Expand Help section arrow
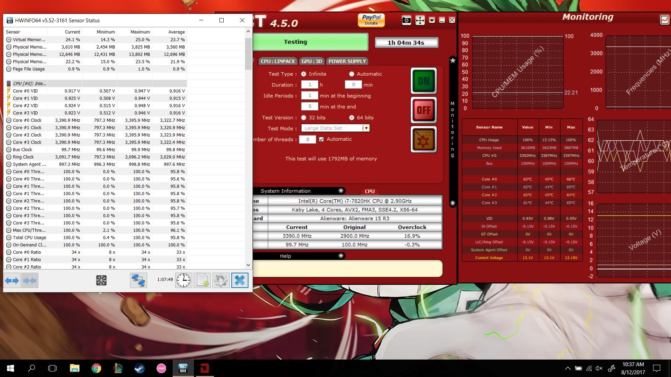The height and width of the screenshot is (377, 671). coord(341,256)
